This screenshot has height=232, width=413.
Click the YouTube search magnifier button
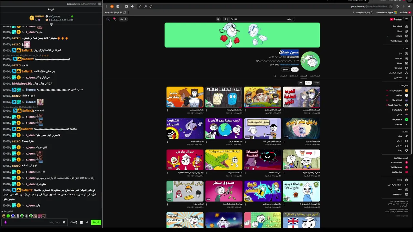(x=227, y=19)
